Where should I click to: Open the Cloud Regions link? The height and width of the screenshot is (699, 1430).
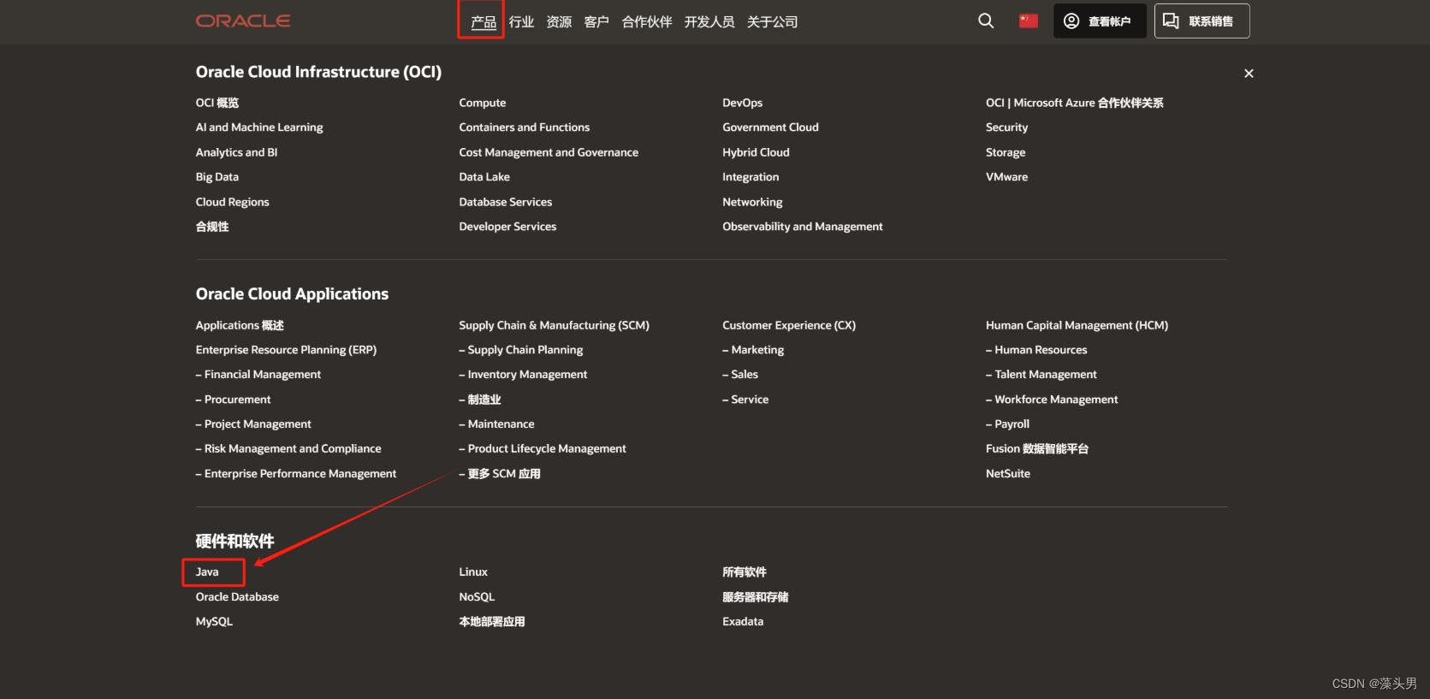tap(232, 202)
